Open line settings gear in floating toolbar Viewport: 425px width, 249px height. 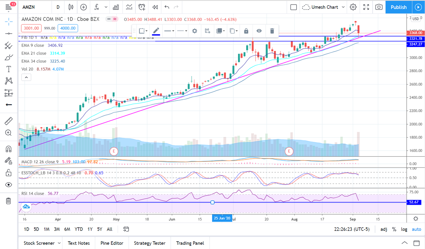coord(194,31)
